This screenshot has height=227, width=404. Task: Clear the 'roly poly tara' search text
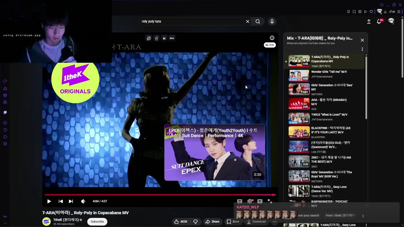click(248, 21)
